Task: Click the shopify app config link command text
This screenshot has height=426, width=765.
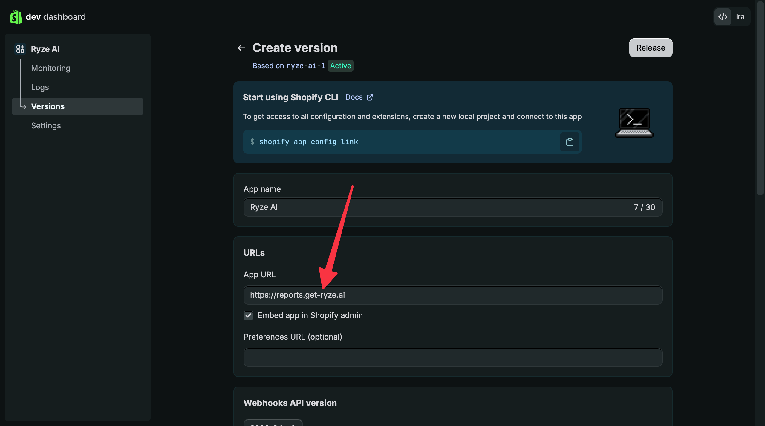Action: [309, 142]
